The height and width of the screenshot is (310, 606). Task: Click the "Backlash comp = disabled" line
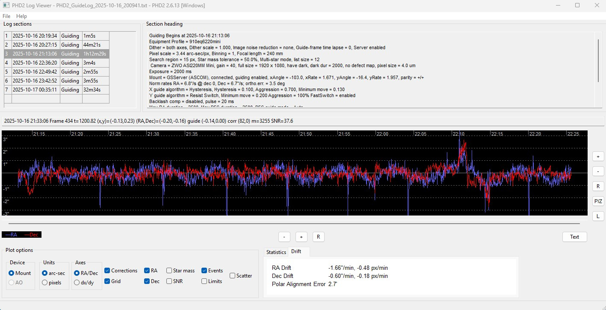click(x=192, y=101)
